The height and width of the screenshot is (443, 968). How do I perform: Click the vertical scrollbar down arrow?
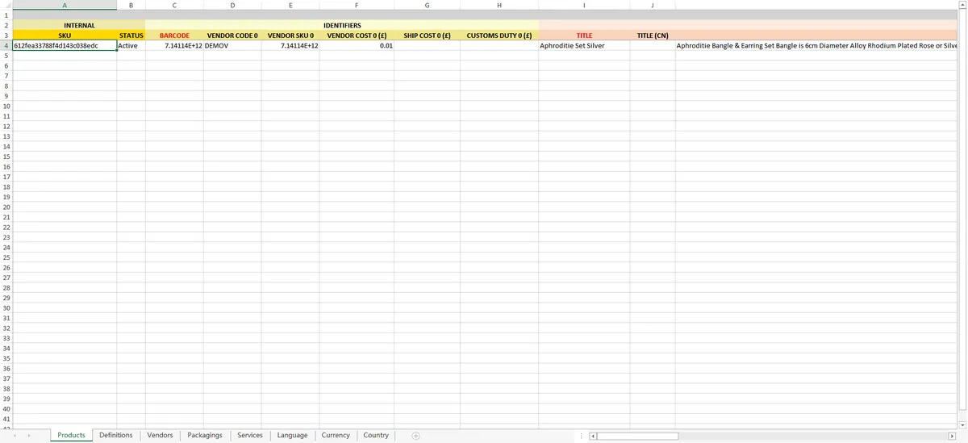pos(962,424)
